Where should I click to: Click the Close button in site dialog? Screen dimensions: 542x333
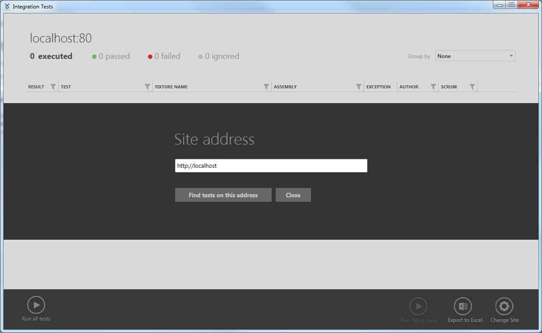pyautogui.click(x=293, y=195)
